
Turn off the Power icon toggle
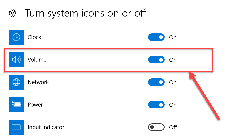pyautogui.click(x=156, y=105)
